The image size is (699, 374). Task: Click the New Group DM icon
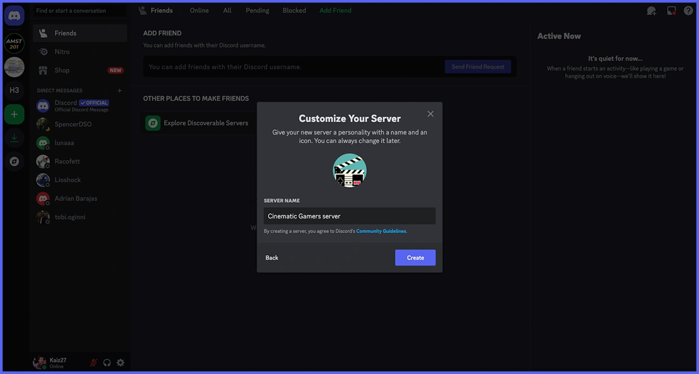point(651,10)
